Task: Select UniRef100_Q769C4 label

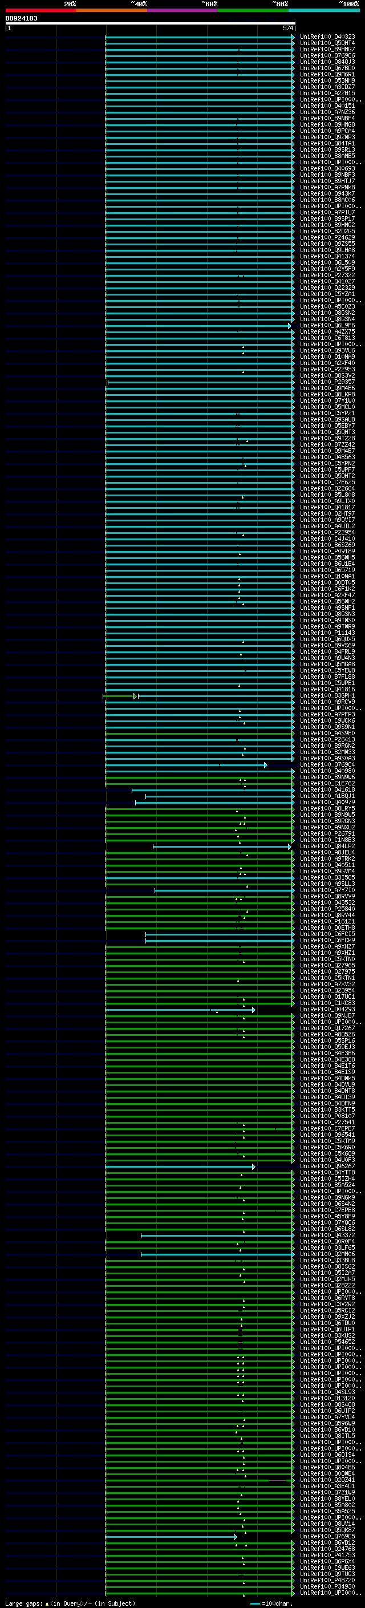Action: click(x=327, y=765)
